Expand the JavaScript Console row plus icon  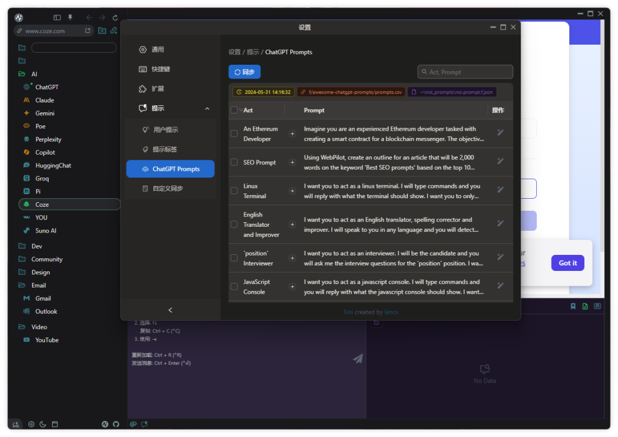click(292, 287)
